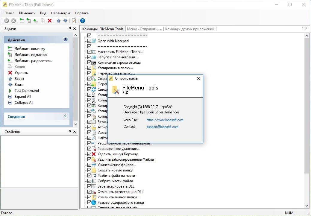Click the Add Separator toolbar icon

pos(36,21)
